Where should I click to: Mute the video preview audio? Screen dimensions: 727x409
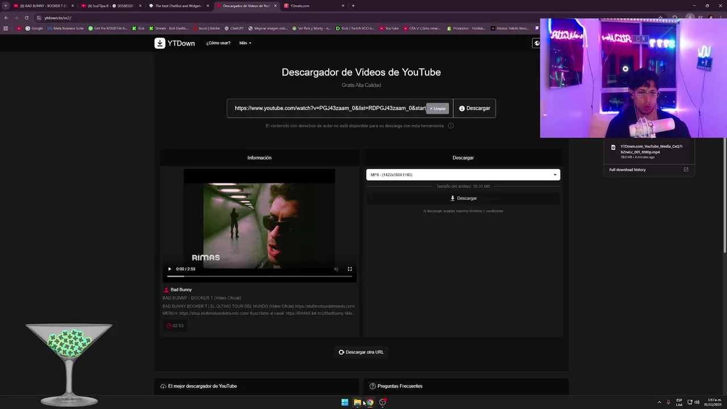point(336,269)
